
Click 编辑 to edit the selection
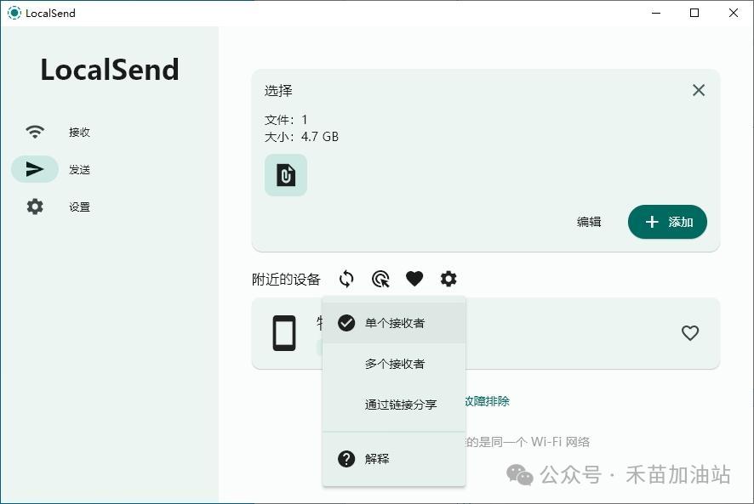tap(589, 222)
